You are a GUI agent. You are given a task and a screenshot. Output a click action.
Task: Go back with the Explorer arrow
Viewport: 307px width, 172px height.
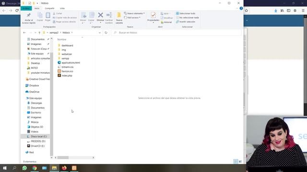click(24, 32)
